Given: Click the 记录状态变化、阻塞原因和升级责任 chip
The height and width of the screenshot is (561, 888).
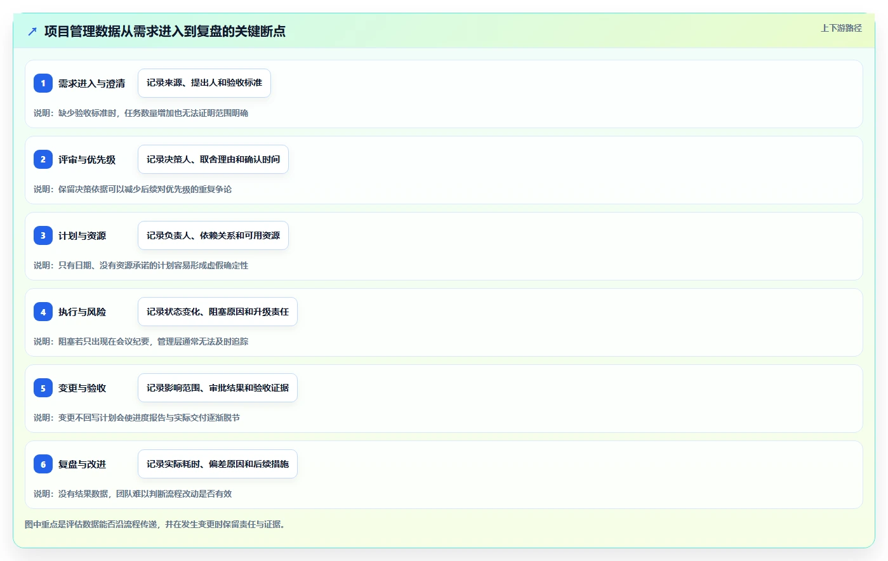Looking at the screenshot, I should [218, 312].
